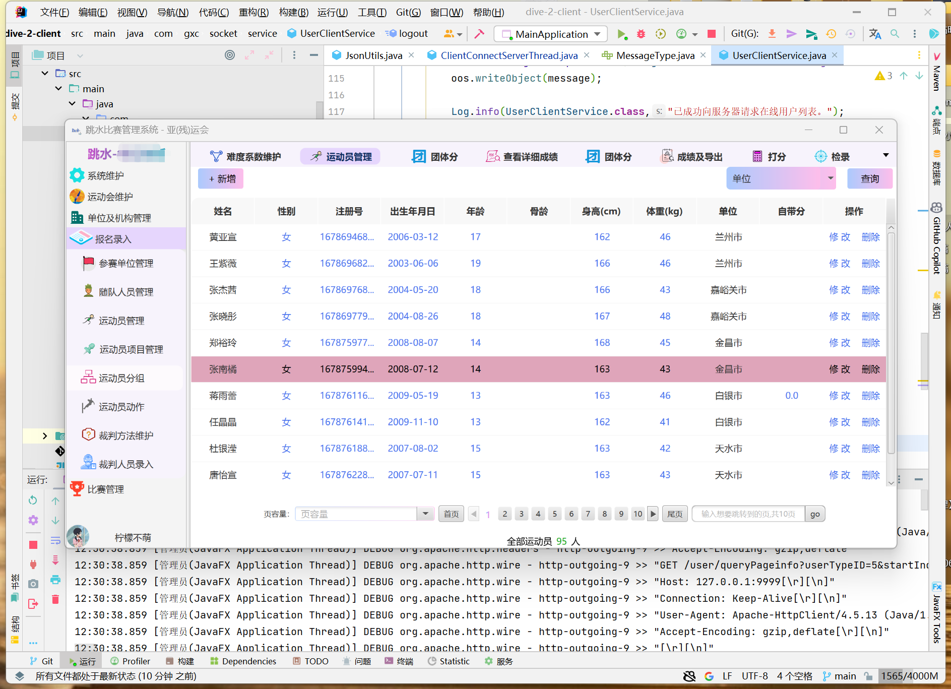Select opened file target icon in project panel
Image resolution: width=951 pixels, height=689 pixels.
click(230, 55)
